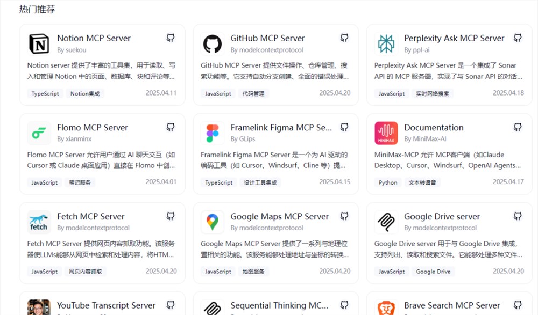Image resolution: width=538 pixels, height=315 pixels.
Task: Click the Google Maps pin logo
Action: [212, 222]
